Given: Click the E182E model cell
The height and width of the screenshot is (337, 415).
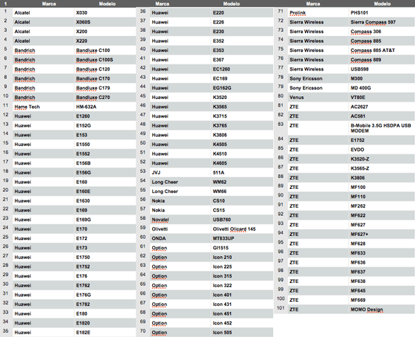Looking at the screenshot, I should [x=105, y=332].
